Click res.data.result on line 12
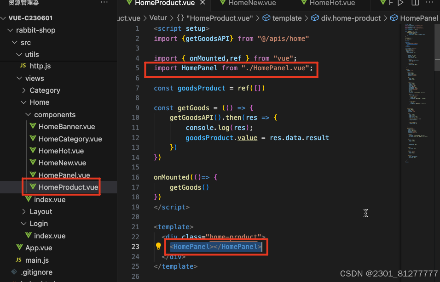This screenshot has width=440, height=282. click(300, 138)
